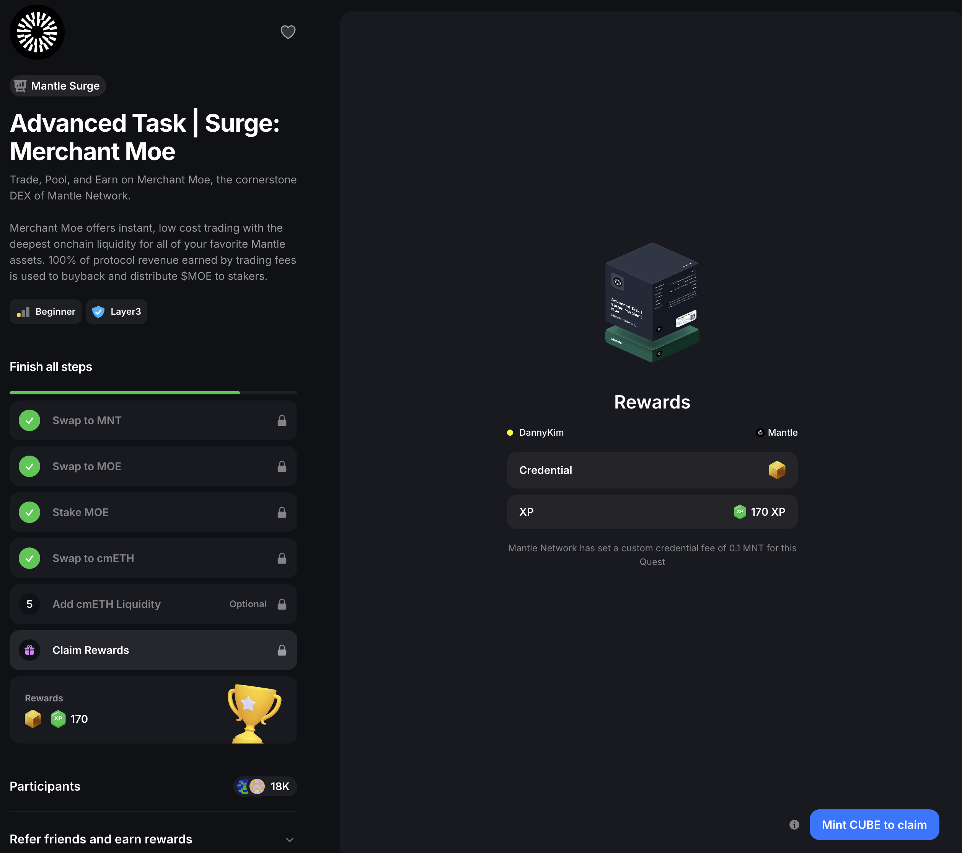Viewport: 962px width, 853px height.
Task: Click the green checkmark on Swap to cmETH
Action: (29, 558)
